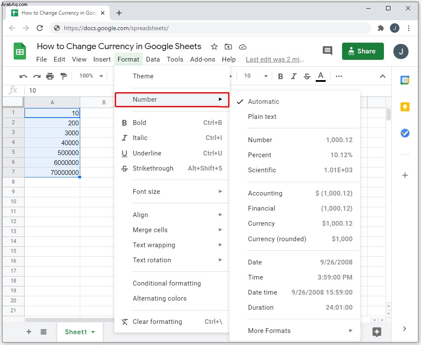421x345 pixels.
Task: Open Sheet1 tab options arrow
Action: [x=93, y=332]
